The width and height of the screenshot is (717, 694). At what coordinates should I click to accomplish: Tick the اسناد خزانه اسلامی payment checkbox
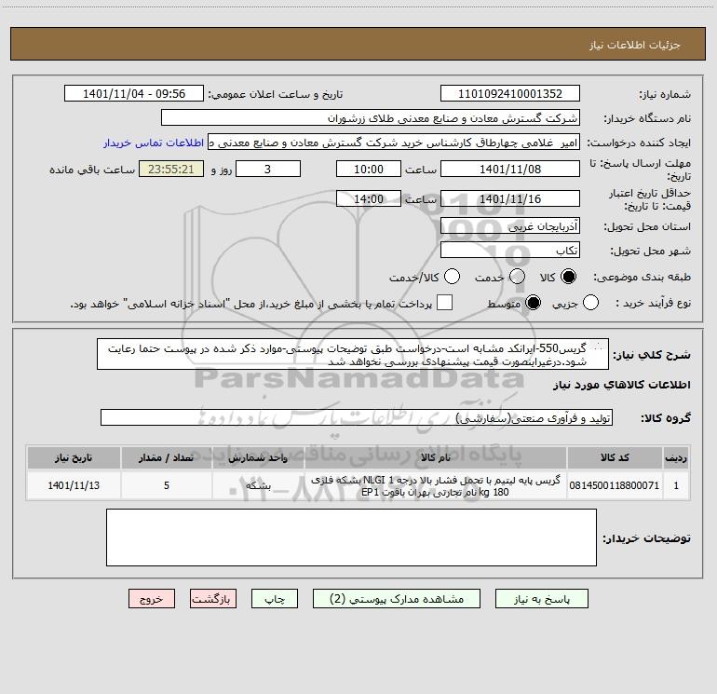click(x=444, y=303)
